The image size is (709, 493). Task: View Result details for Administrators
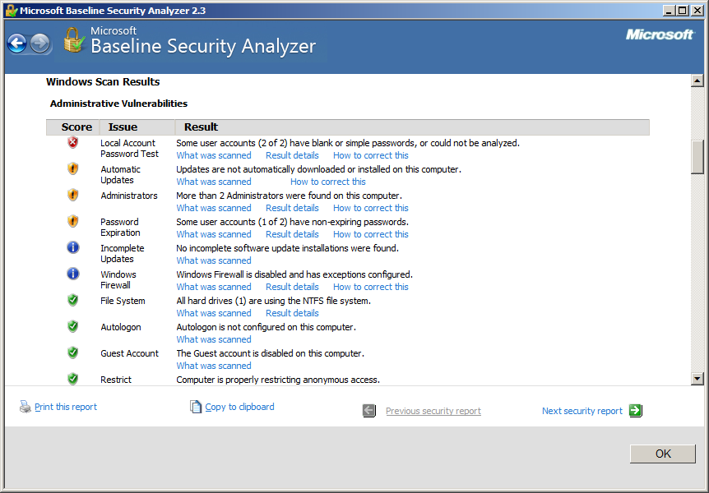pyautogui.click(x=292, y=208)
